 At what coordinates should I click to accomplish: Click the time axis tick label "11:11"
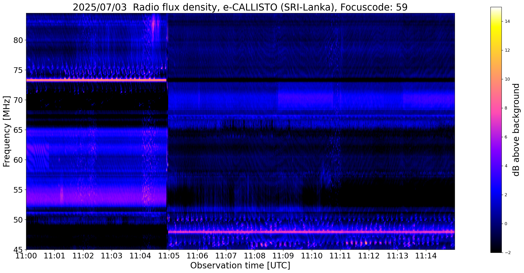[340, 256]
